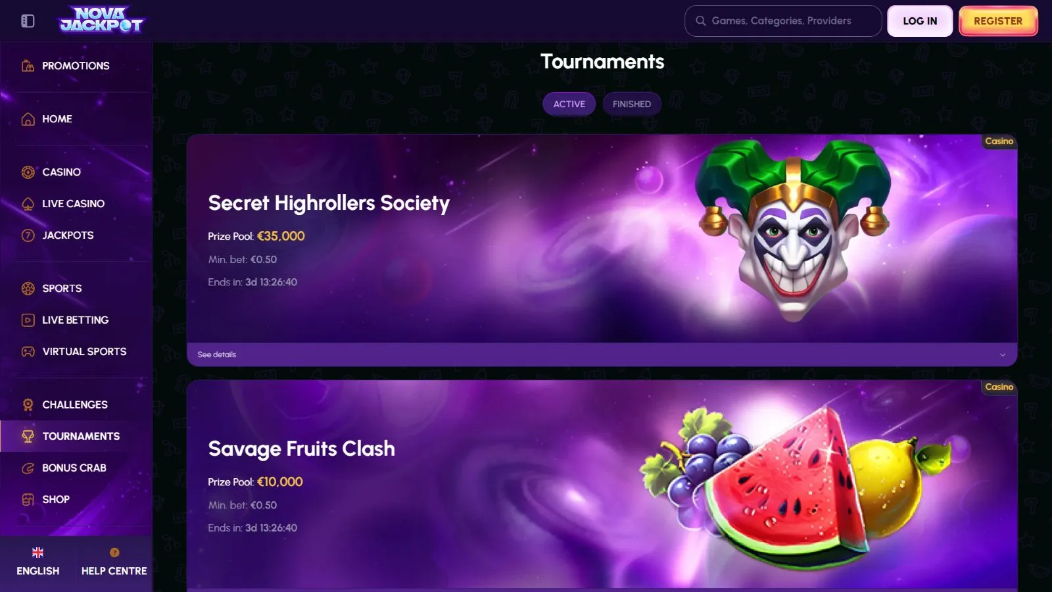Open Promotions via gift bag icon
This screenshot has height=592, width=1052.
tap(28, 66)
